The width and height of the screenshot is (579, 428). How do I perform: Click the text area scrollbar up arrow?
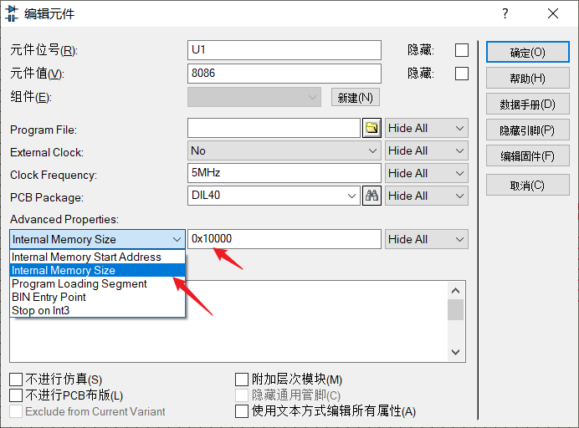click(455, 291)
